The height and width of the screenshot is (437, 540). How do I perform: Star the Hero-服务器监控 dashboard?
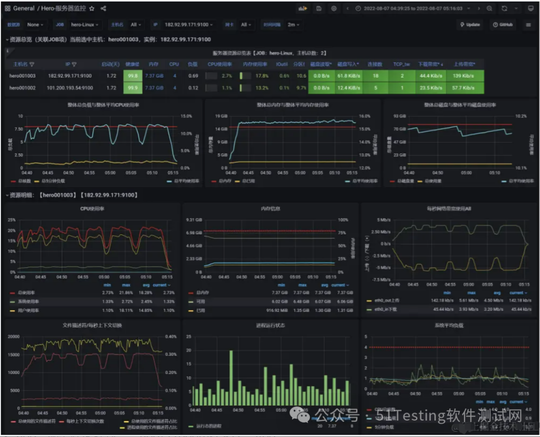91,8
